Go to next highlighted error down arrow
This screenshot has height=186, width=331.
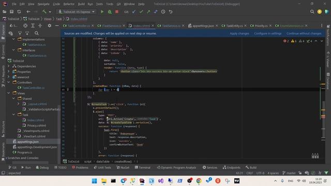coord(322,41)
